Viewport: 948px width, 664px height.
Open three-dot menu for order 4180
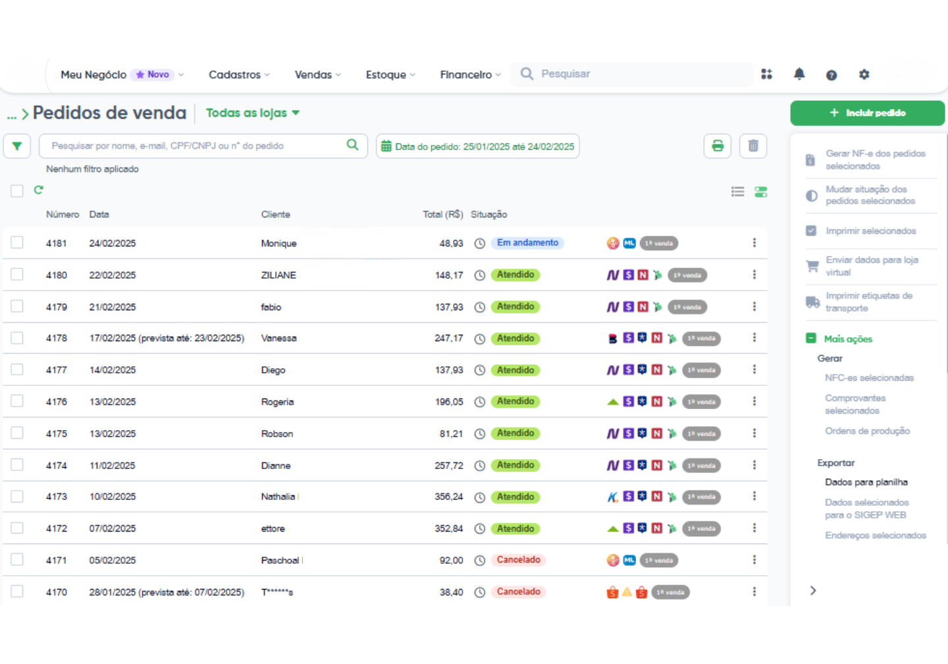click(x=754, y=275)
